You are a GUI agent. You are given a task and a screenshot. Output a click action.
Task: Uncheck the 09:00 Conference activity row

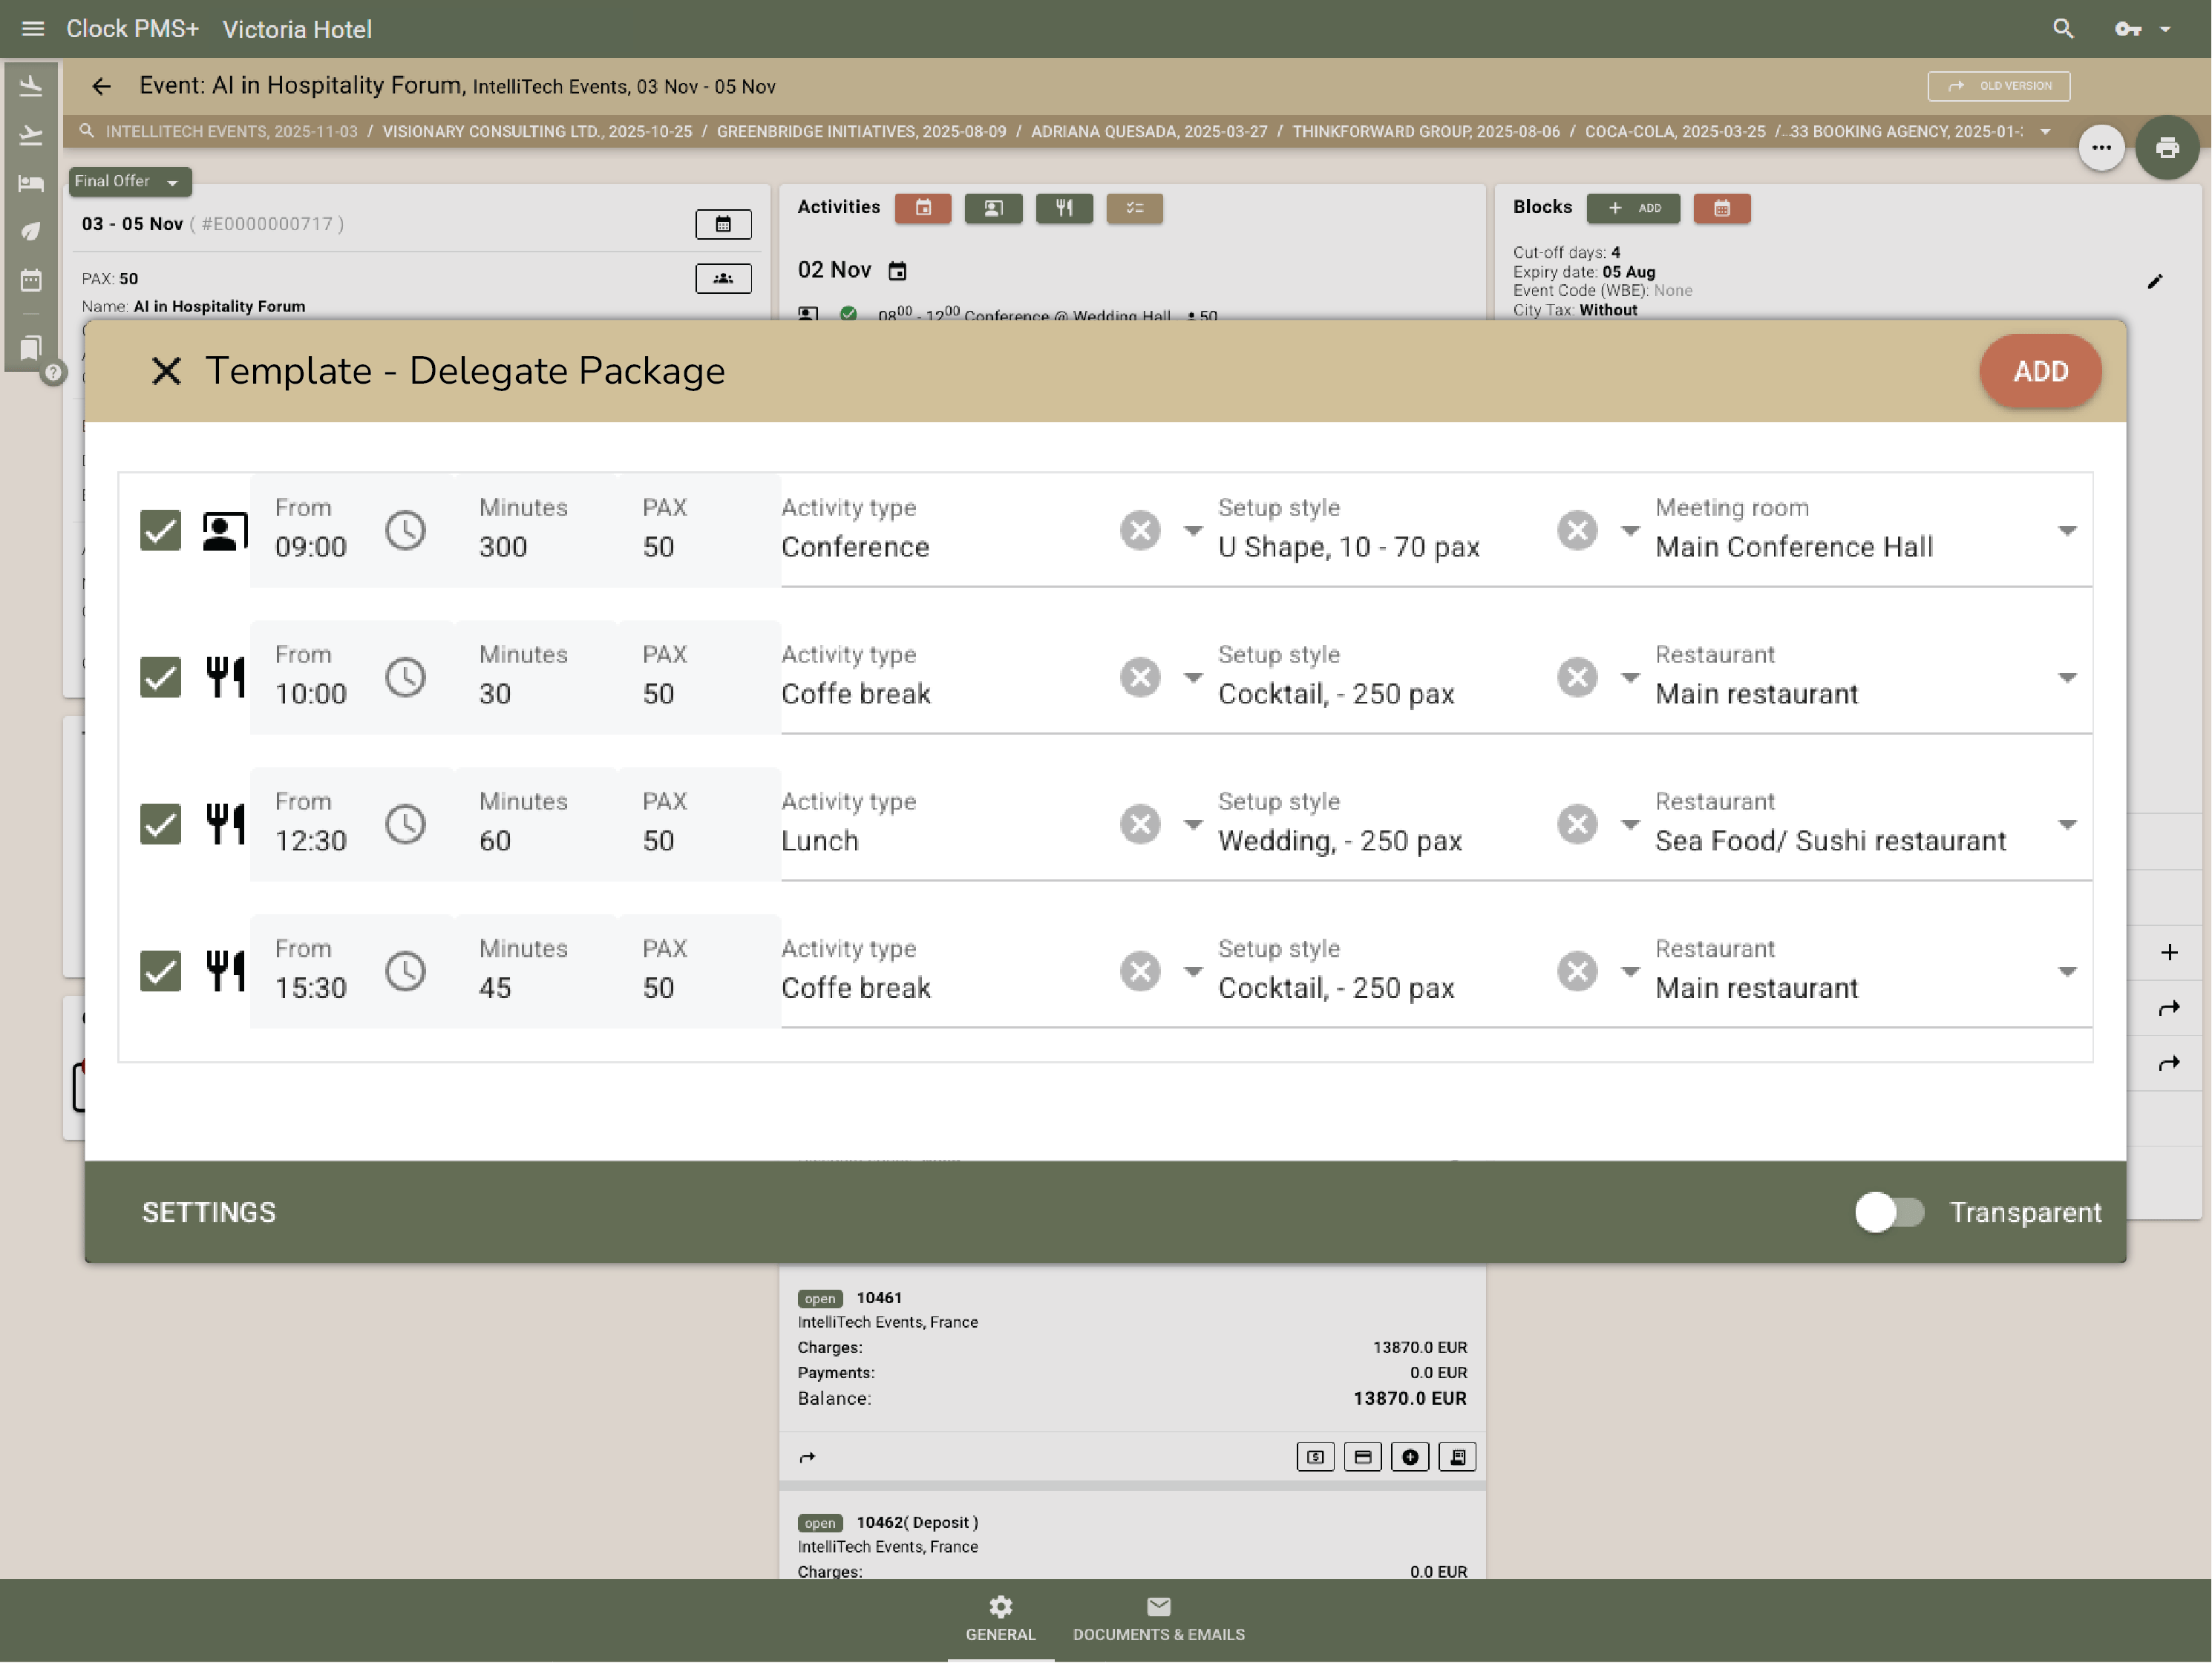pyautogui.click(x=160, y=531)
